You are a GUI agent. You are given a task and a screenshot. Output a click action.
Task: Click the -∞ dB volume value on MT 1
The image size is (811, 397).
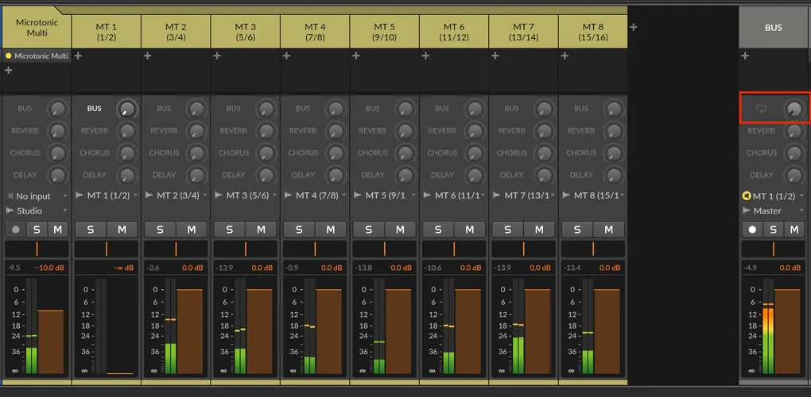[x=123, y=268]
